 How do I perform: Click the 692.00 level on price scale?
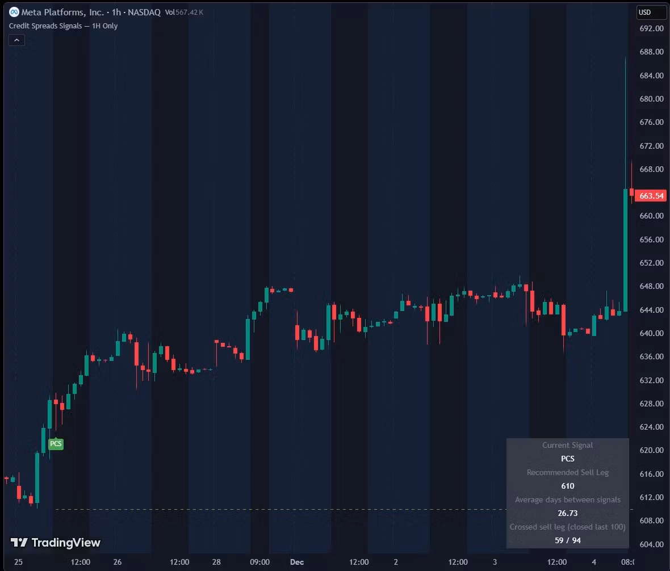click(x=651, y=28)
